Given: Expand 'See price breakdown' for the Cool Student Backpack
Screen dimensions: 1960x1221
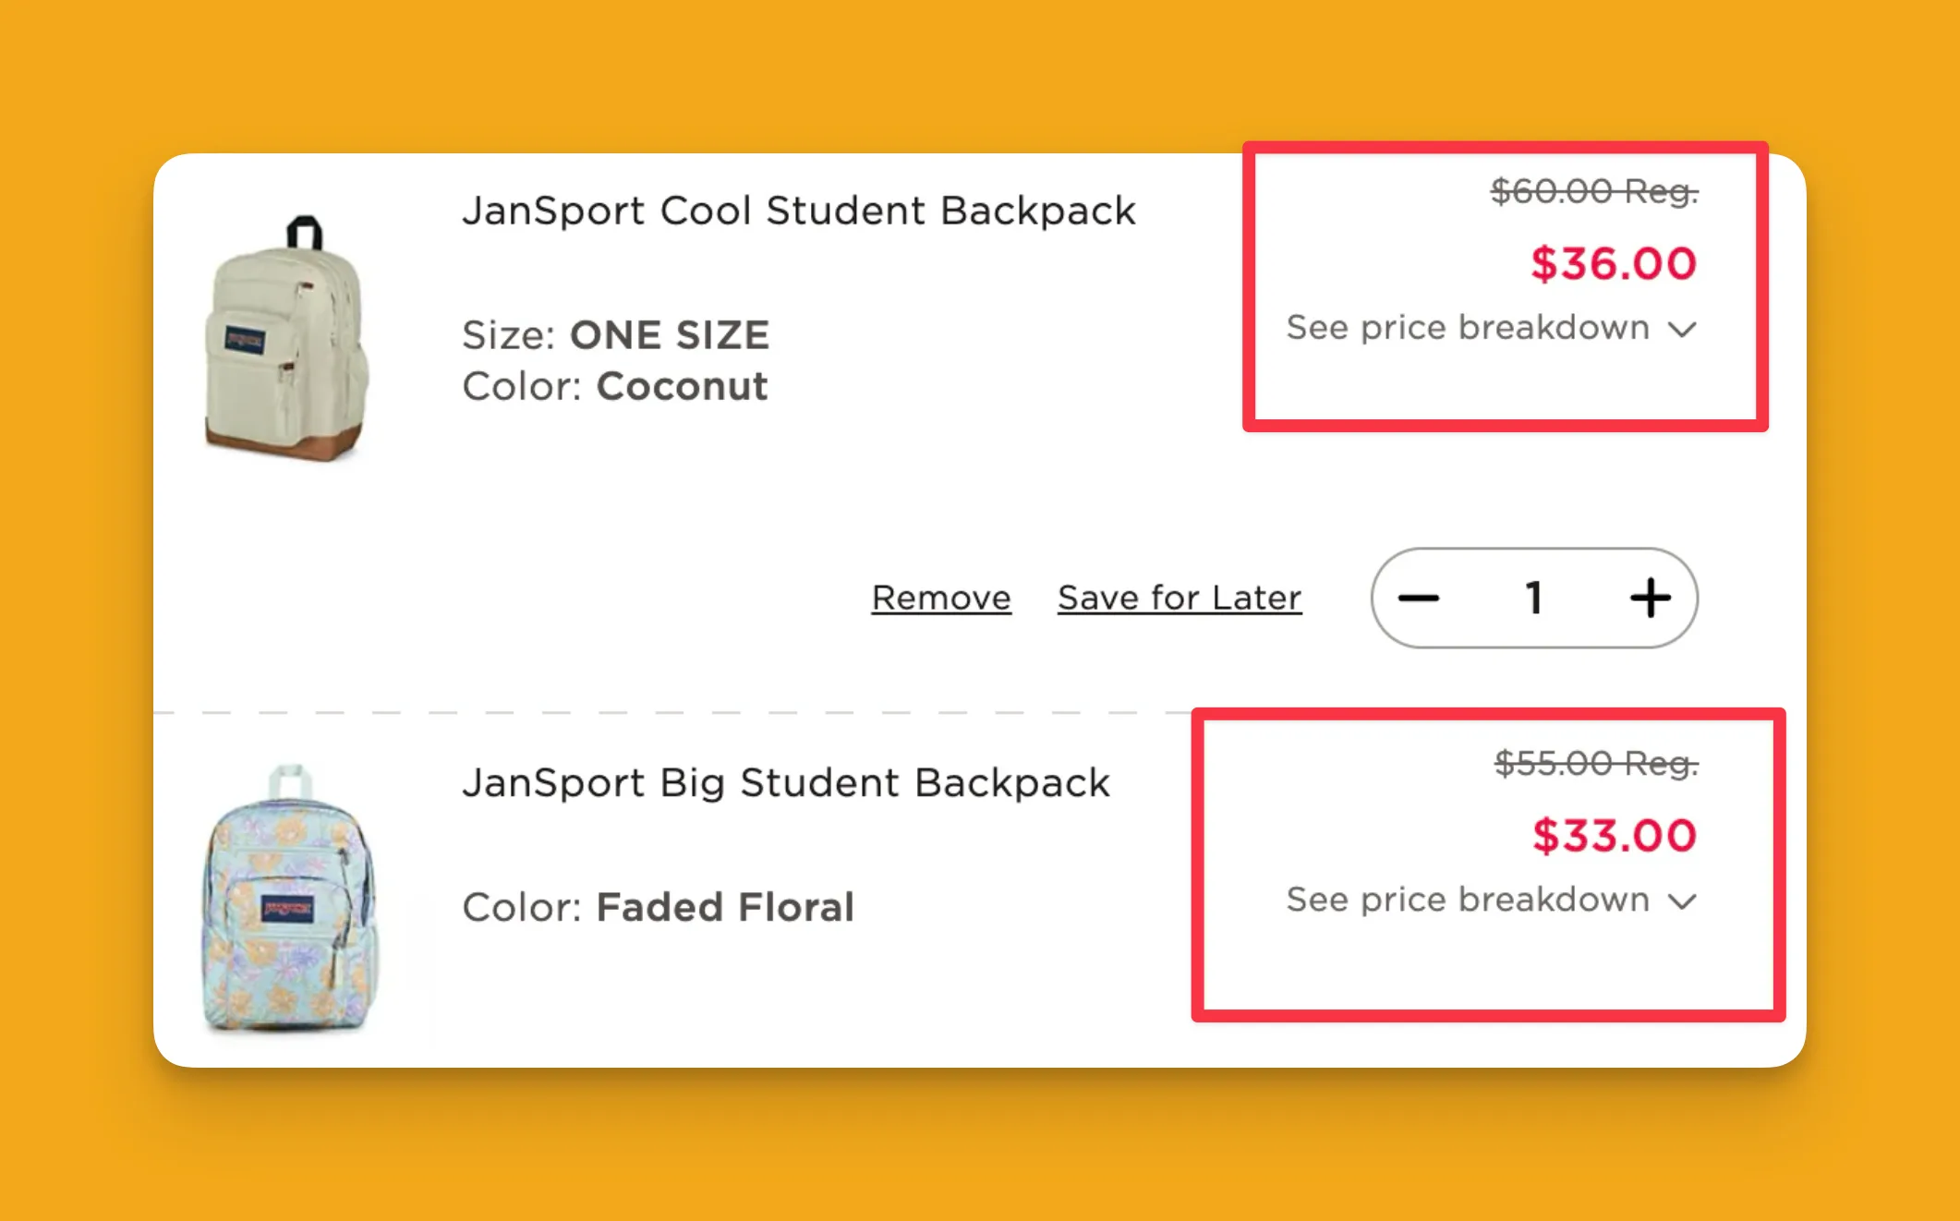Looking at the screenshot, I should [1469, 328].
